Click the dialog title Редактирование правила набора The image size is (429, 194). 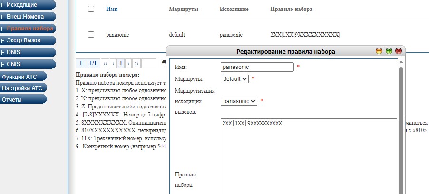click(286, 51)
